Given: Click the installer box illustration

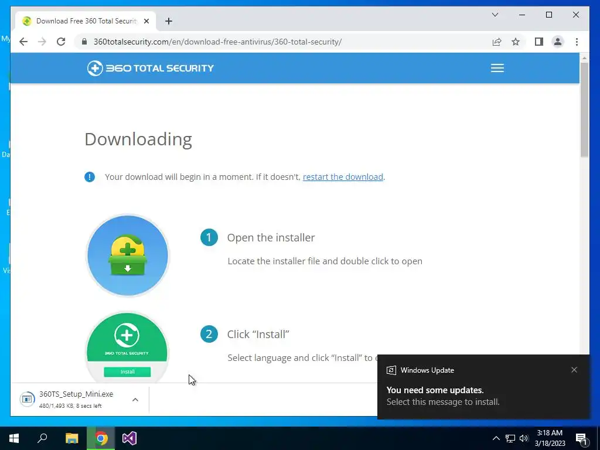Looking at the screenshot, I should coord(128,255).
